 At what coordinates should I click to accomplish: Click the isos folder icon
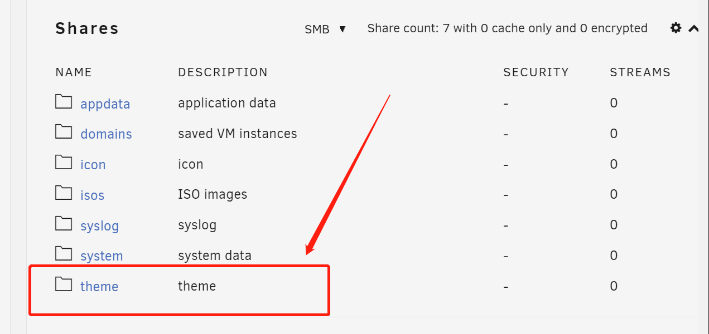[x=64, y=193]
